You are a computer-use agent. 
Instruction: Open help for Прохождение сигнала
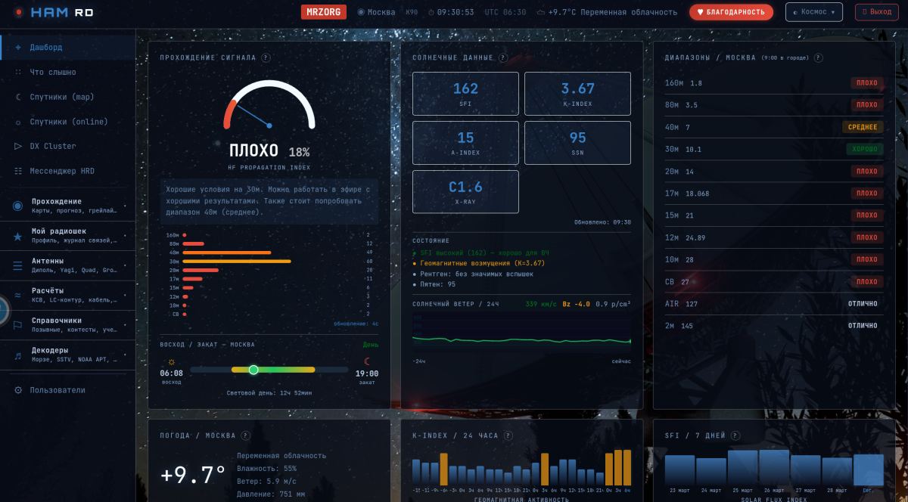click(x=266, y=57)
